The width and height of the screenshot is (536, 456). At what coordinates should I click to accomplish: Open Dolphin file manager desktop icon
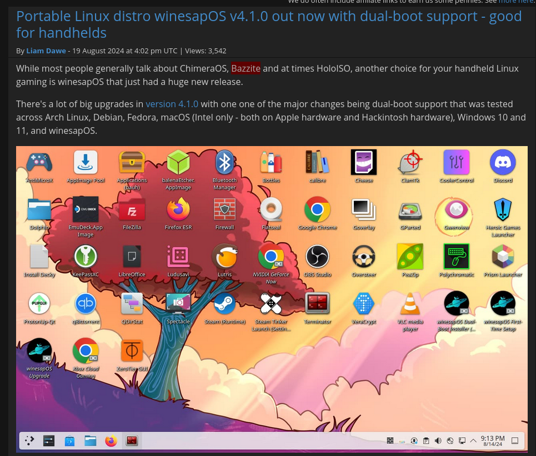point(39,209)
